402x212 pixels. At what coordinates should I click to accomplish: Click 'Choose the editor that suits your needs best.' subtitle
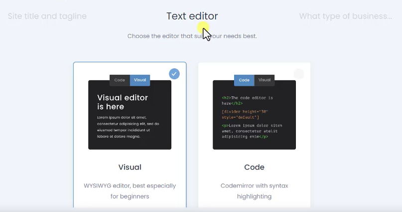click(x=192, y=36)
